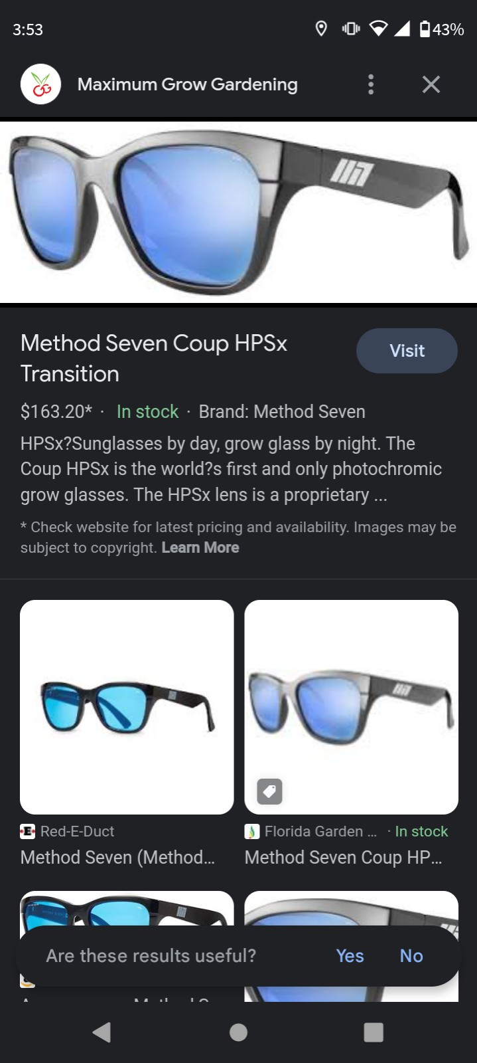Answer No to results useful prompt
The image size is (477, 1063).
[411, 955]
